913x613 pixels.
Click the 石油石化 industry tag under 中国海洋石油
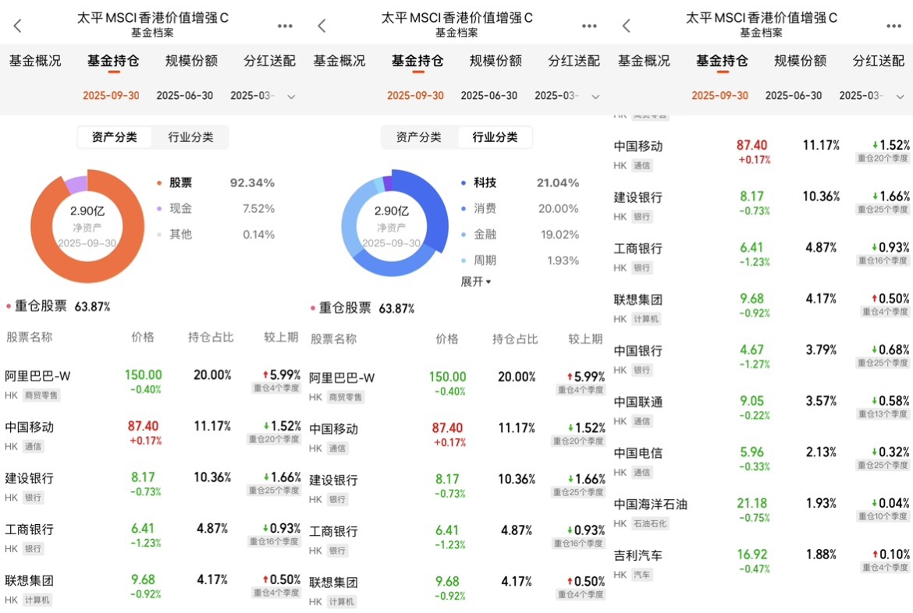pos(650,524)
